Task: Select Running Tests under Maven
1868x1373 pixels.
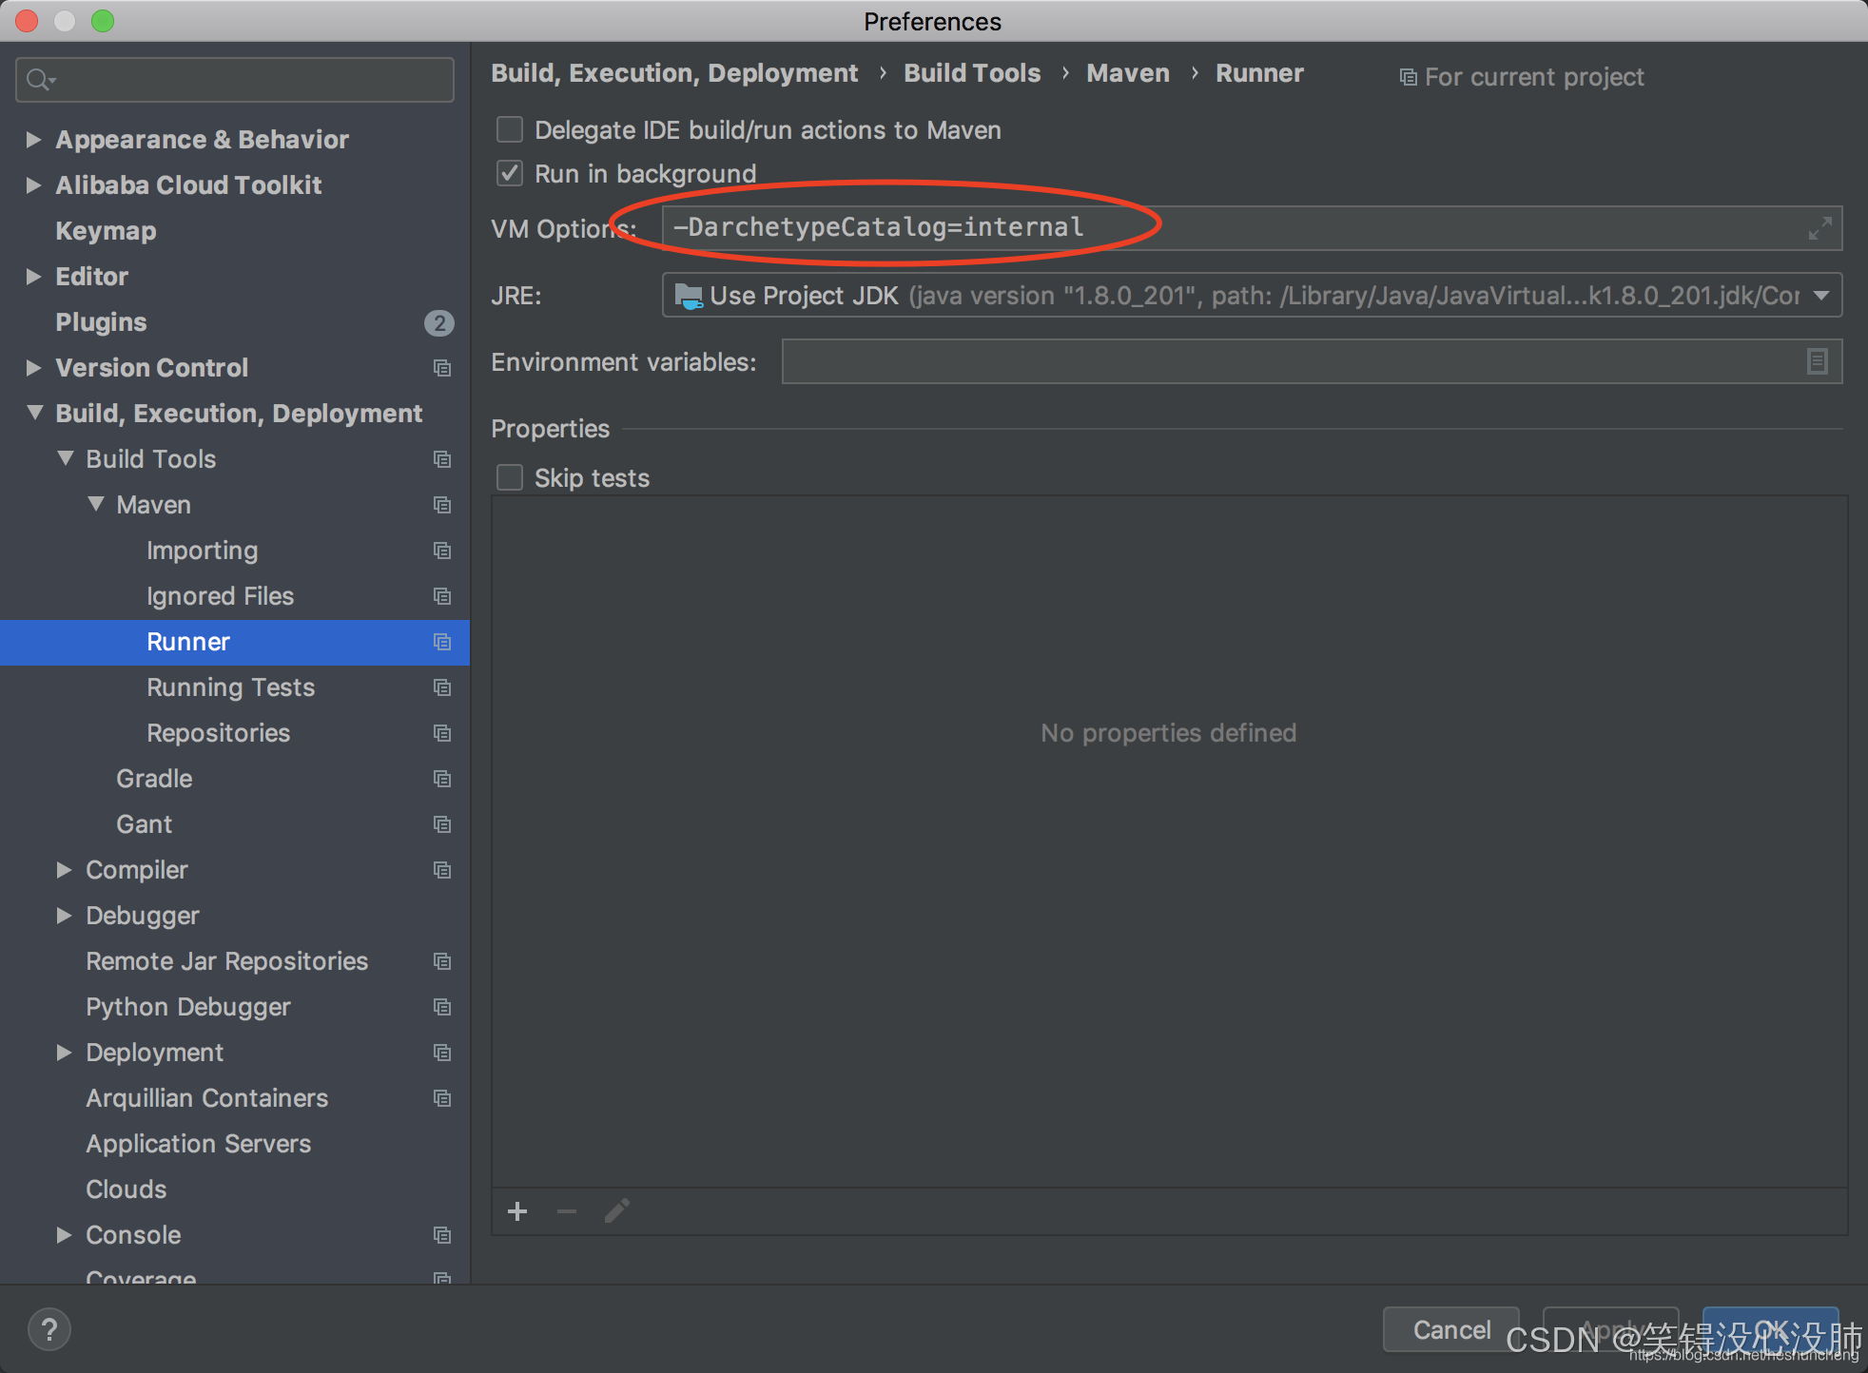Action: (x=230, y=687)
